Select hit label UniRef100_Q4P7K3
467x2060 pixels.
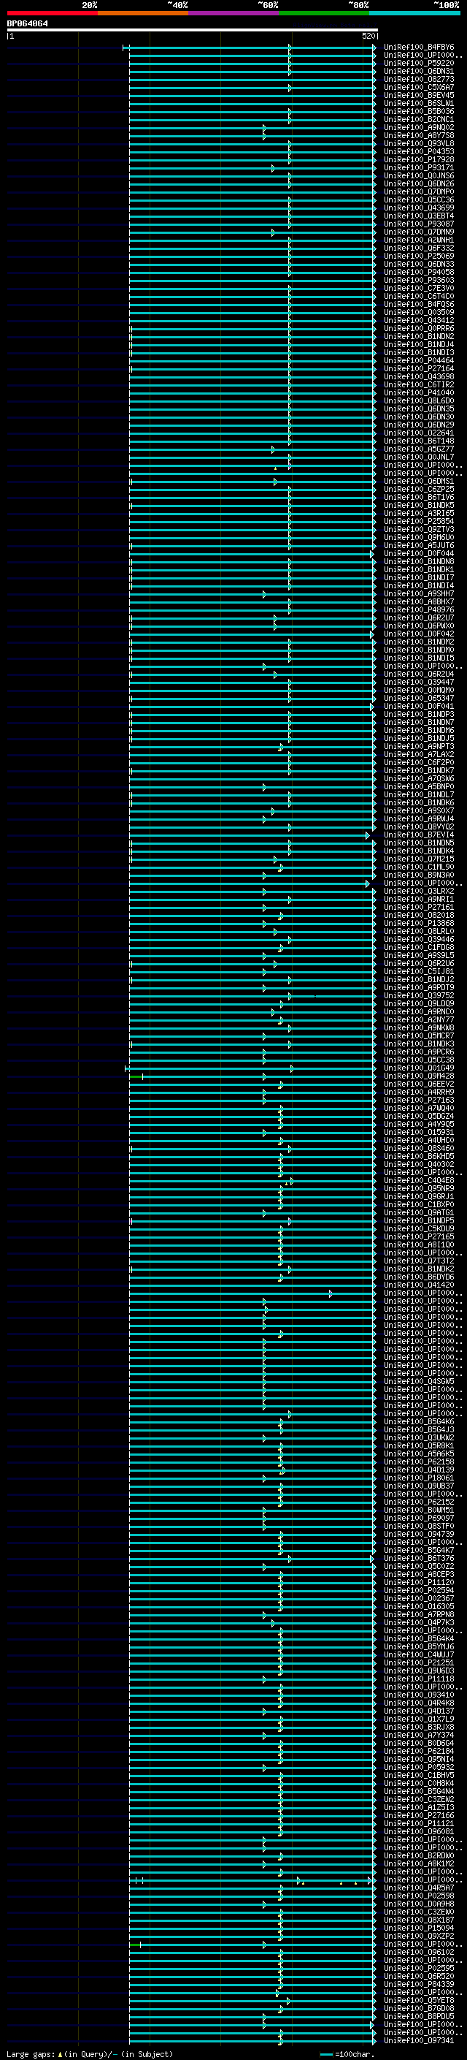(419, 1622)
